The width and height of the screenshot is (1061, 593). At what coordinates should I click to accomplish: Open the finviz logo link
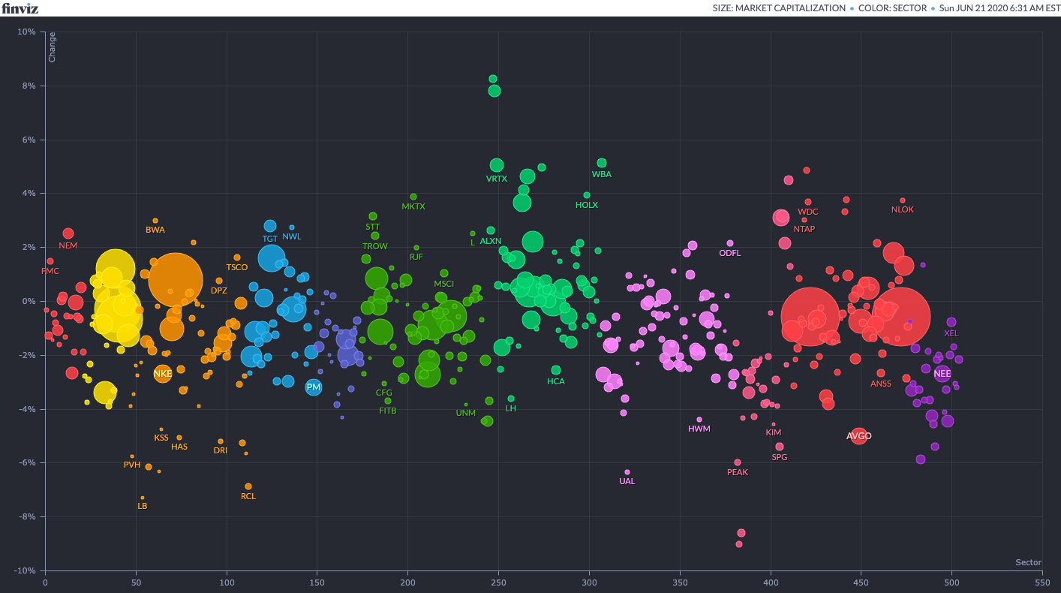click(x=20, y=8)
